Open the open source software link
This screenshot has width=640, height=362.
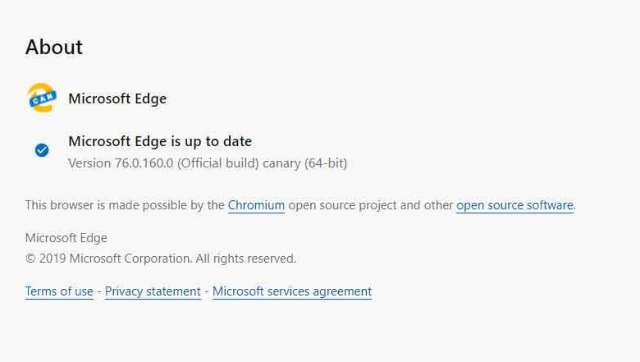514,205
